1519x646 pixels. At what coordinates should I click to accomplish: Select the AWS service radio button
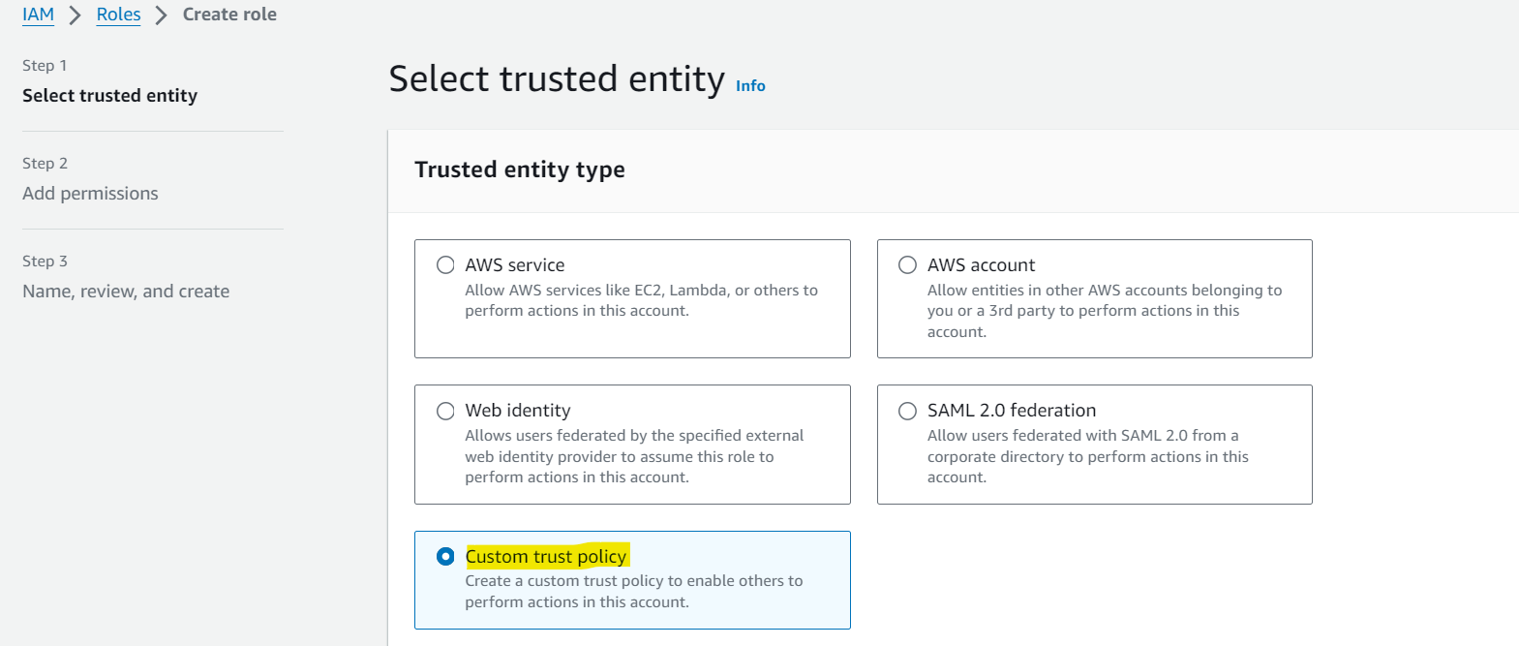coord(445,265)
